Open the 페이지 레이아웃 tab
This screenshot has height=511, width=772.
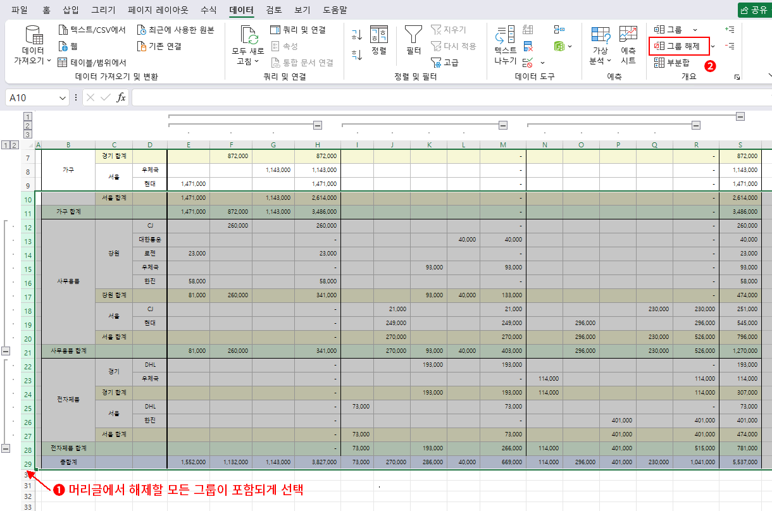click(158, 10)
